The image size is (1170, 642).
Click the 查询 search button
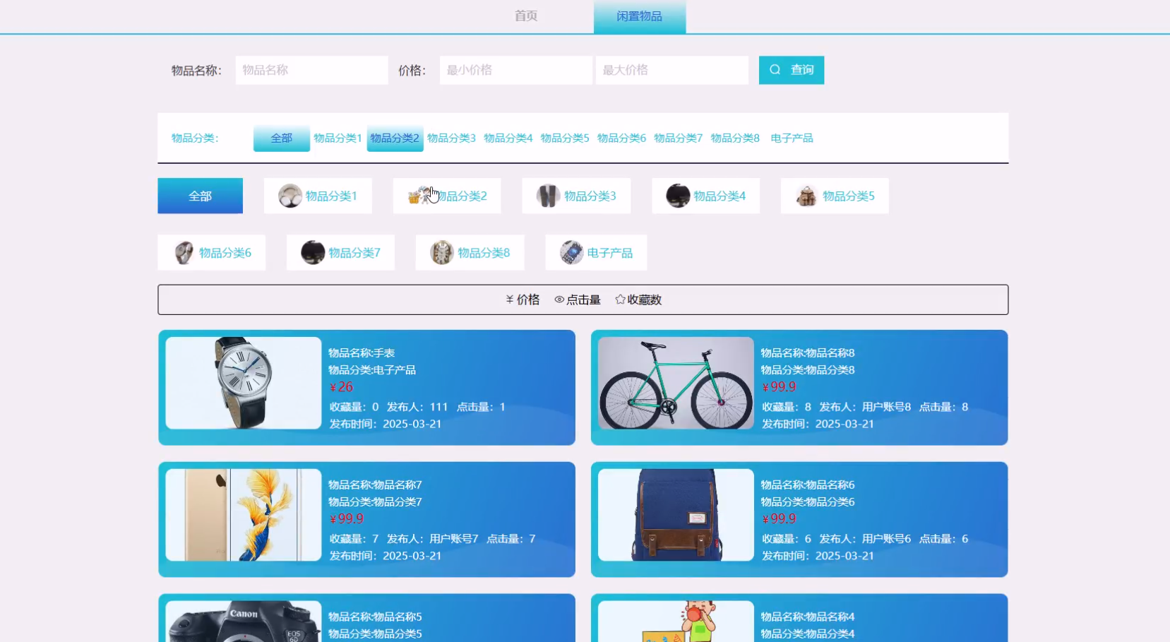[x=792, y=70]
